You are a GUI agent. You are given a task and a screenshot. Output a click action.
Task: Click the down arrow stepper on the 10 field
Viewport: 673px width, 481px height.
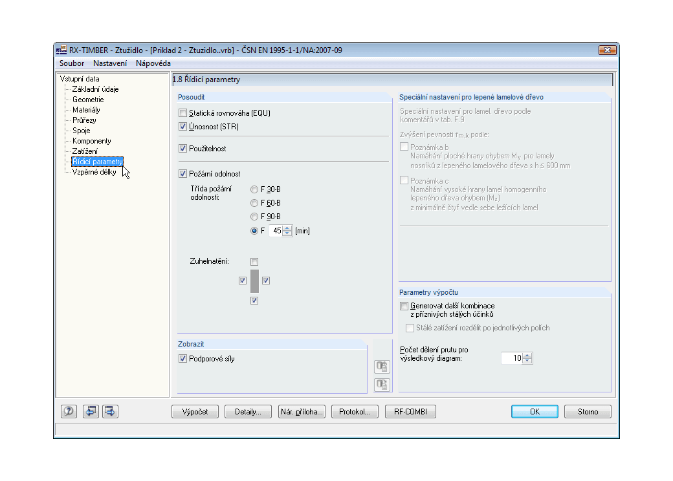point(529,360)
